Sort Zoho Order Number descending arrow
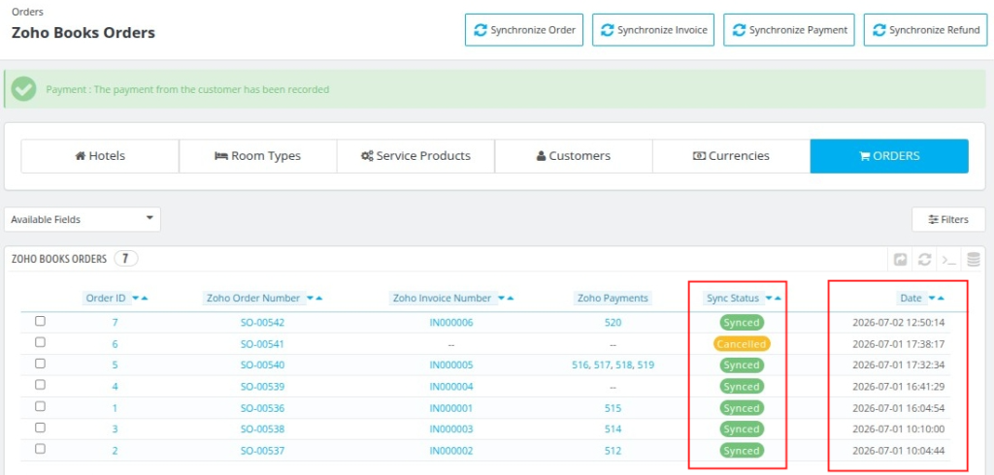Viewport: 994px width, 475px height. 310,298
